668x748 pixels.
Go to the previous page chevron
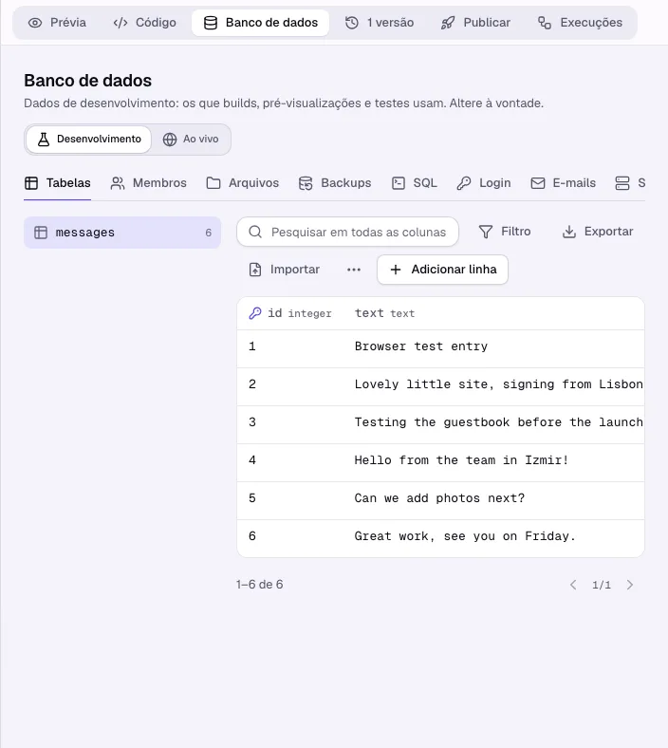coord(573,585)
